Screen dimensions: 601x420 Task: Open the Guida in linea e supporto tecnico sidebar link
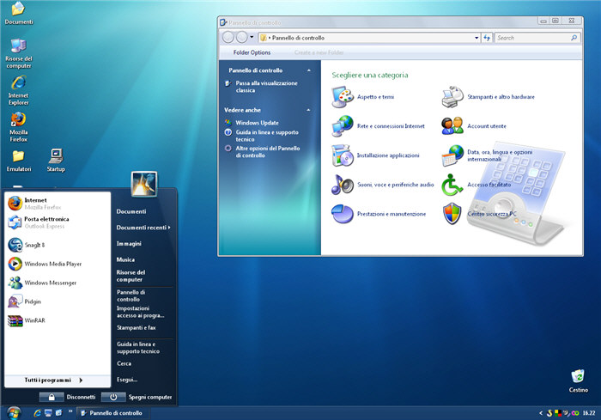click(x=267, y=136)
